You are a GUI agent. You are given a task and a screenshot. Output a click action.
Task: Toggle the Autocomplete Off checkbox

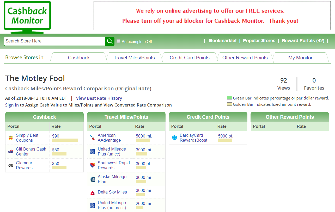[118, 41]
